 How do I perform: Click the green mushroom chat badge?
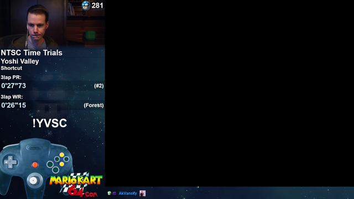[x=110, y=193]
